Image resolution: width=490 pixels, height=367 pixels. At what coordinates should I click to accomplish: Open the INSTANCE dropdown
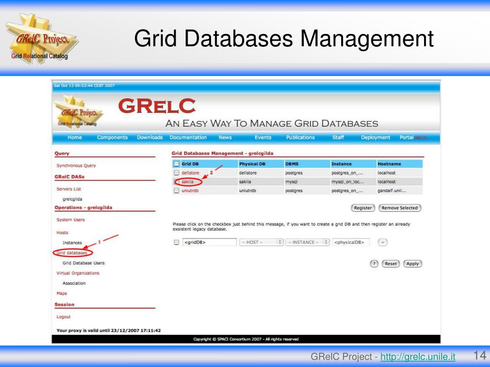click(308, 242)
